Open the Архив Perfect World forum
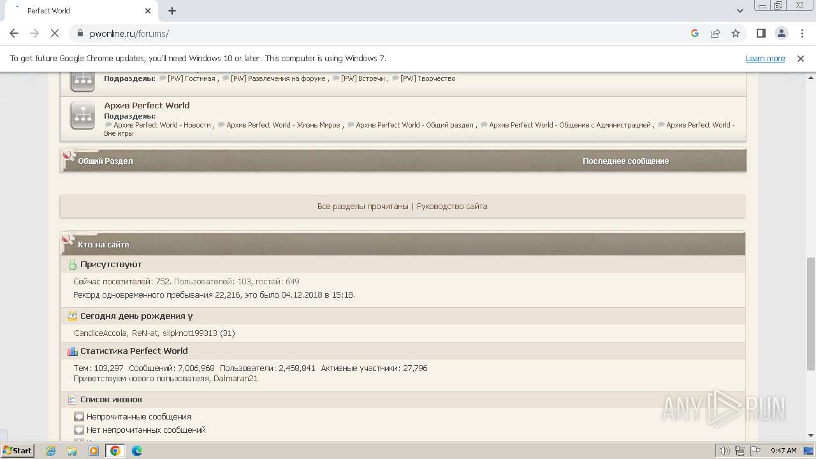The width and height of the screenshot is (816, 459). click(147, 105)
